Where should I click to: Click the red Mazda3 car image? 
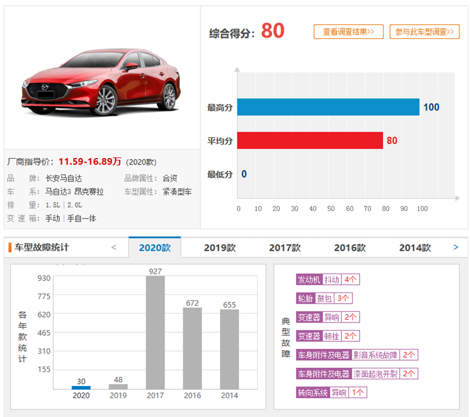click(101, 82)
